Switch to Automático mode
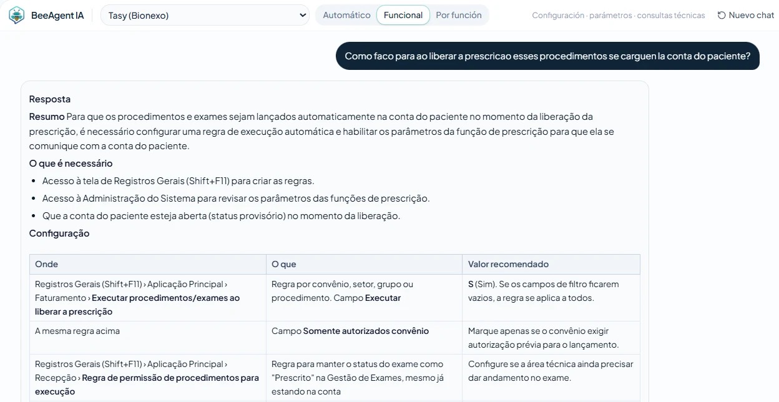The image size is (779, 402). pos(346,15)
